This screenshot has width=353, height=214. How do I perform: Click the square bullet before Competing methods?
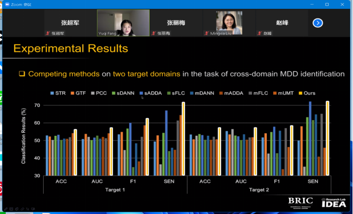click(22, 74)
